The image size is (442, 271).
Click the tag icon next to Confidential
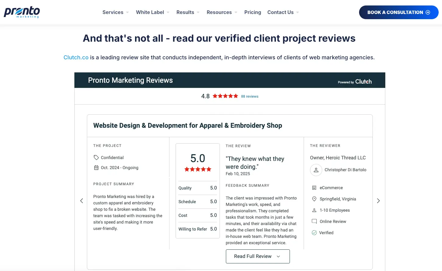(96, 158)
